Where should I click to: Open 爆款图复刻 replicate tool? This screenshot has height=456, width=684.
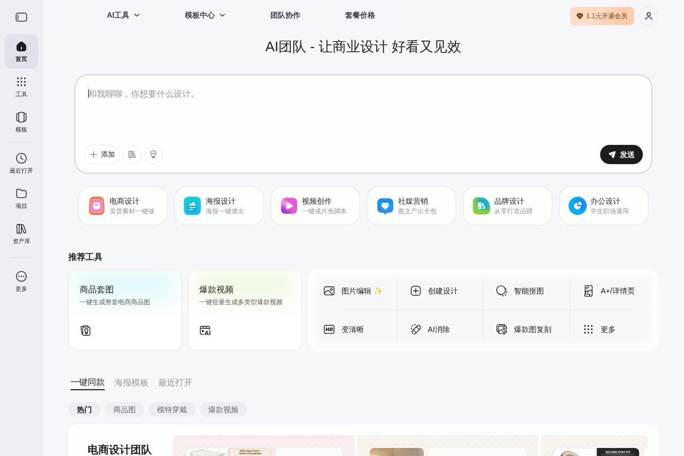point(524,329)
